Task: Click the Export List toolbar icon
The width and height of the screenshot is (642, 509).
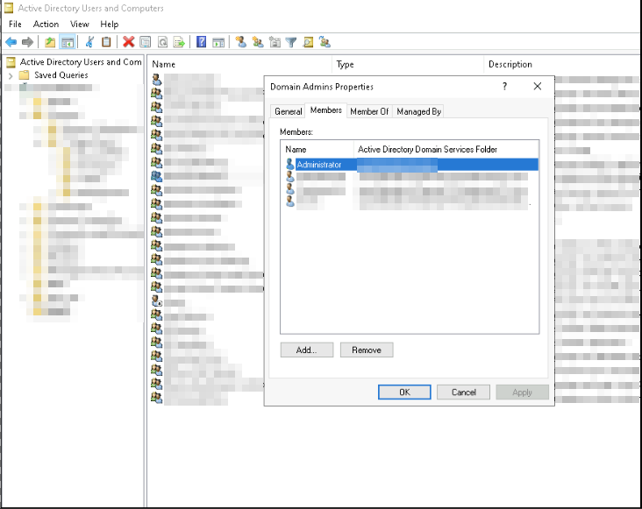Action: tap(179, 42)
